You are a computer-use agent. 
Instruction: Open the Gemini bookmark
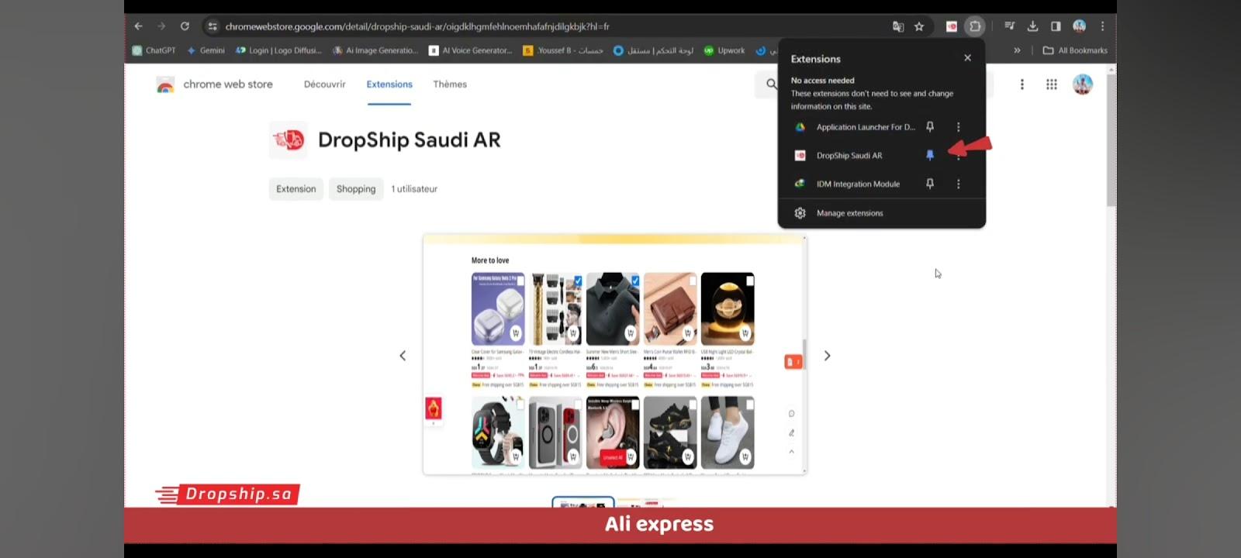click(x=206, y=50)
